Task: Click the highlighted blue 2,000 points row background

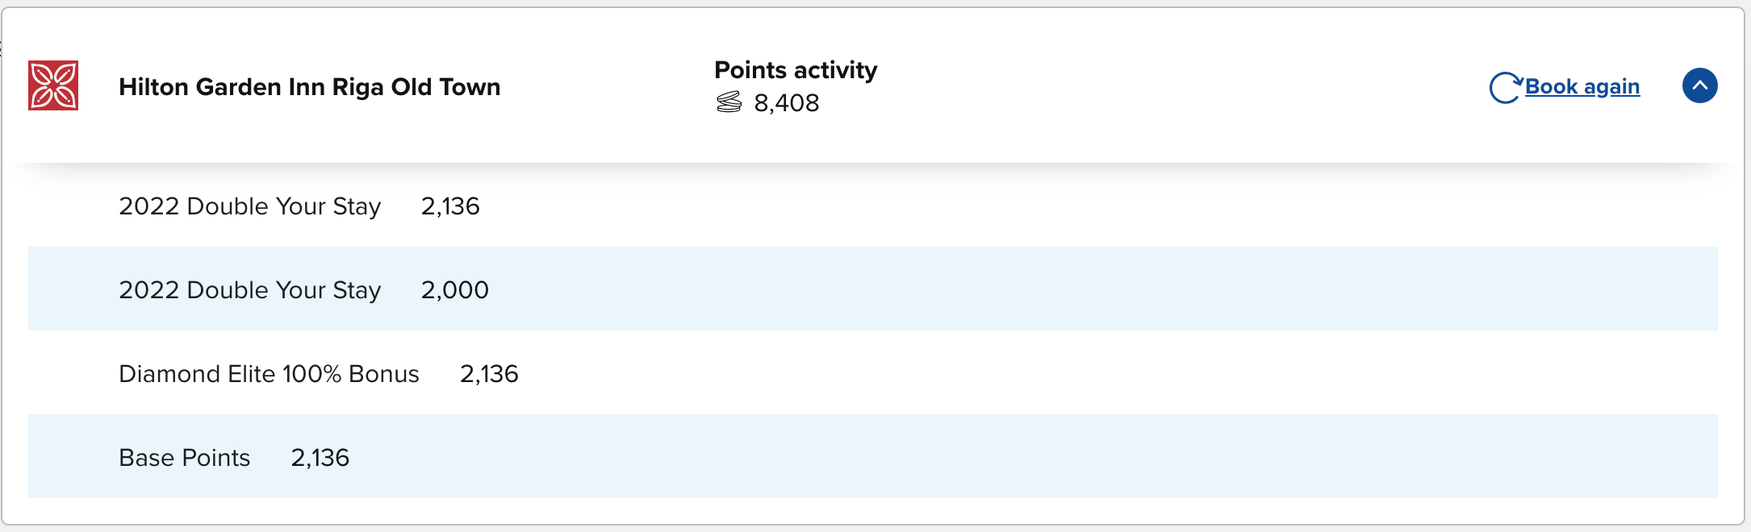Action: [873, 289]
